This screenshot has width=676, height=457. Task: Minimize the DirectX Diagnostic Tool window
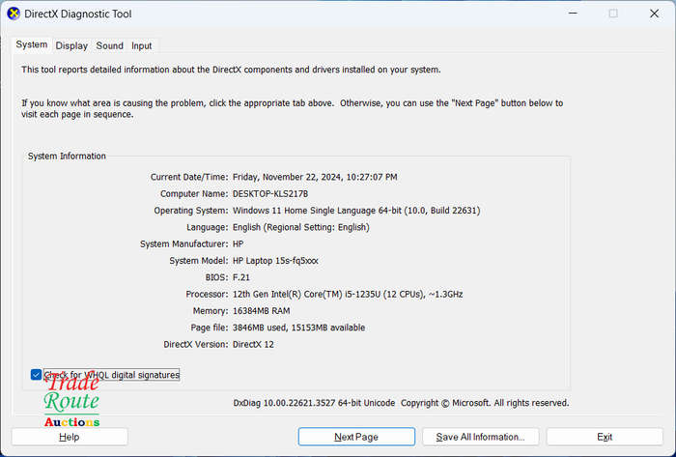click(x=573, y=14)
